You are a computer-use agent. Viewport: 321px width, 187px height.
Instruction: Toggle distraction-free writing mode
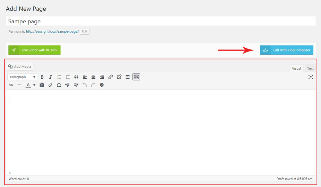pos(310,77)
